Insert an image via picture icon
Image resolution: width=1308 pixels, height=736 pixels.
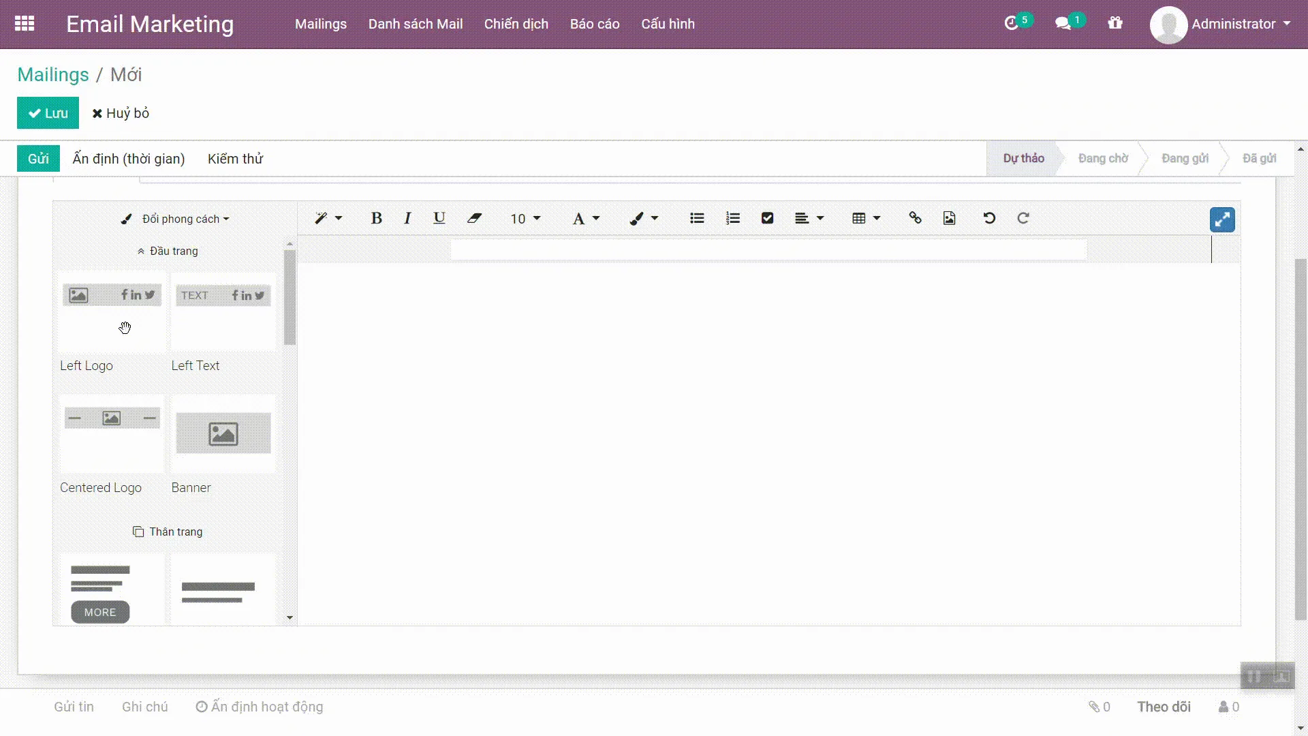[950, 218]
